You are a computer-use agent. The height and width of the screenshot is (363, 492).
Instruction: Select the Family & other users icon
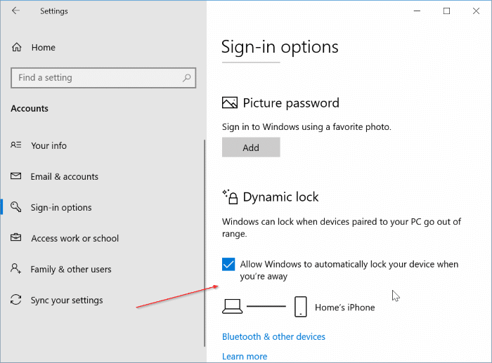click(x=16, y=269)
